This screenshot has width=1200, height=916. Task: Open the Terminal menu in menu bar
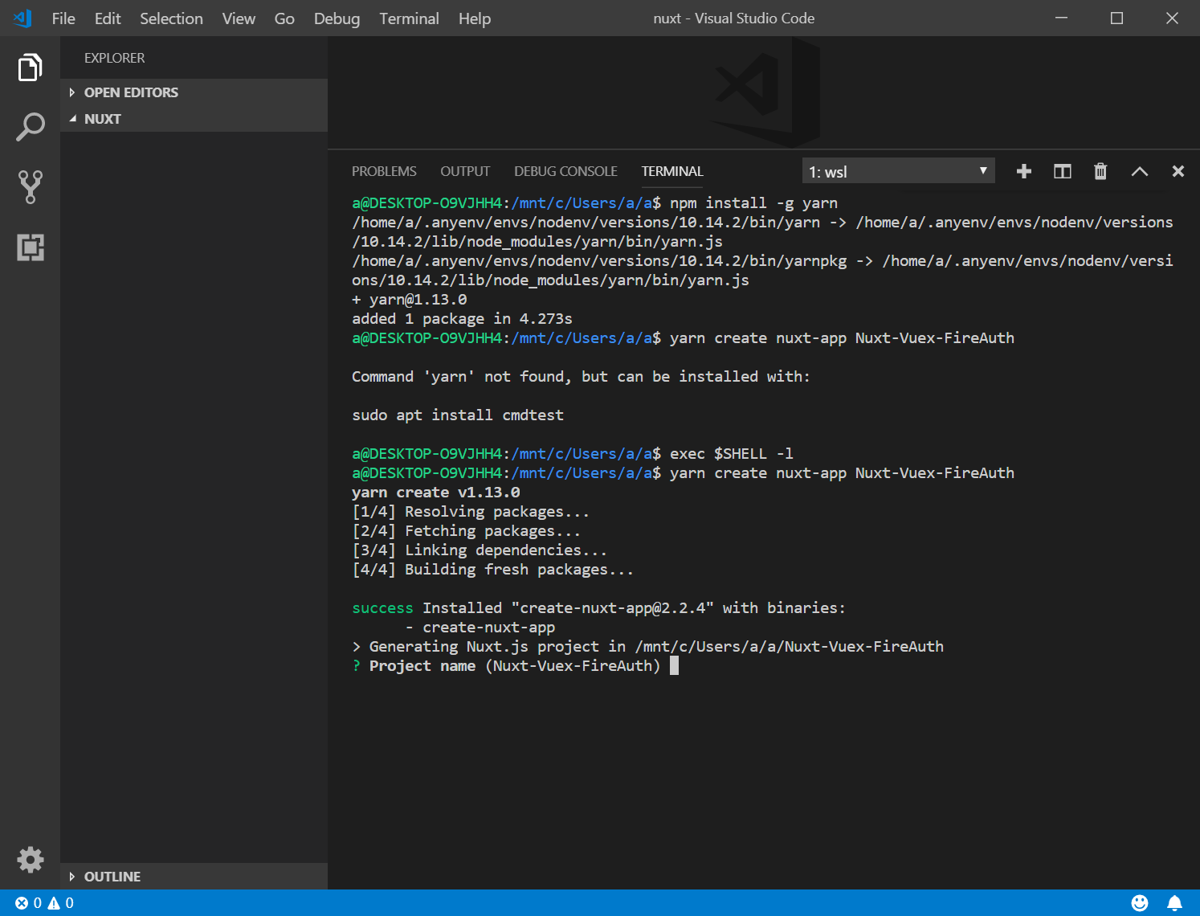409,18
